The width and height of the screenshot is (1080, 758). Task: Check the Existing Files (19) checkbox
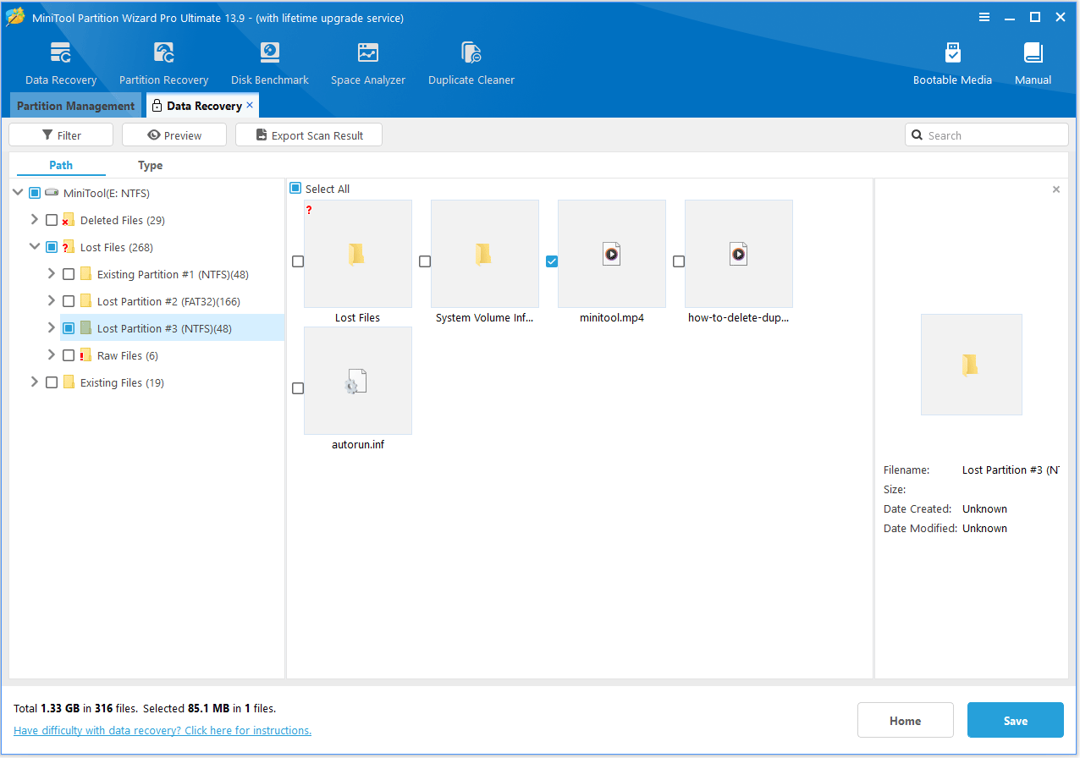click(x=52, y=382)
